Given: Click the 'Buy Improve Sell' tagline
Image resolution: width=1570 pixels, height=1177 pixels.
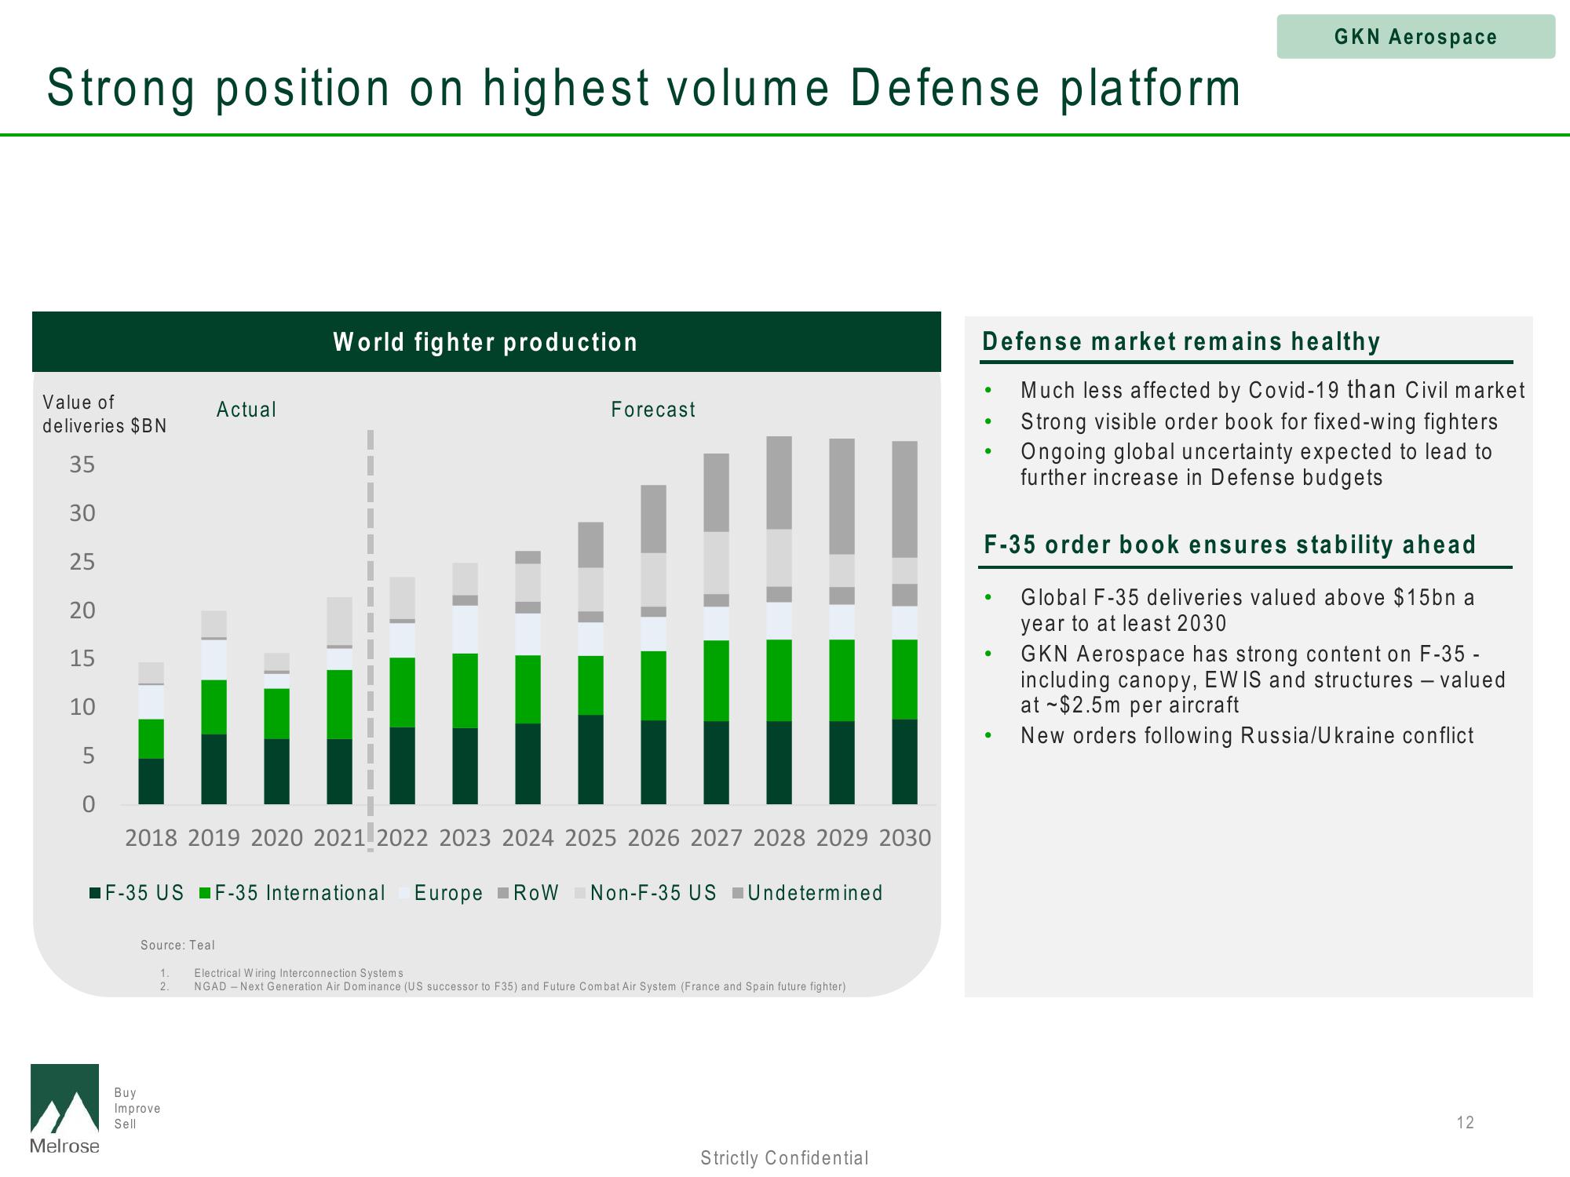Looking at the screenshot, I should pyautogui.click(x=137, y=1108).
